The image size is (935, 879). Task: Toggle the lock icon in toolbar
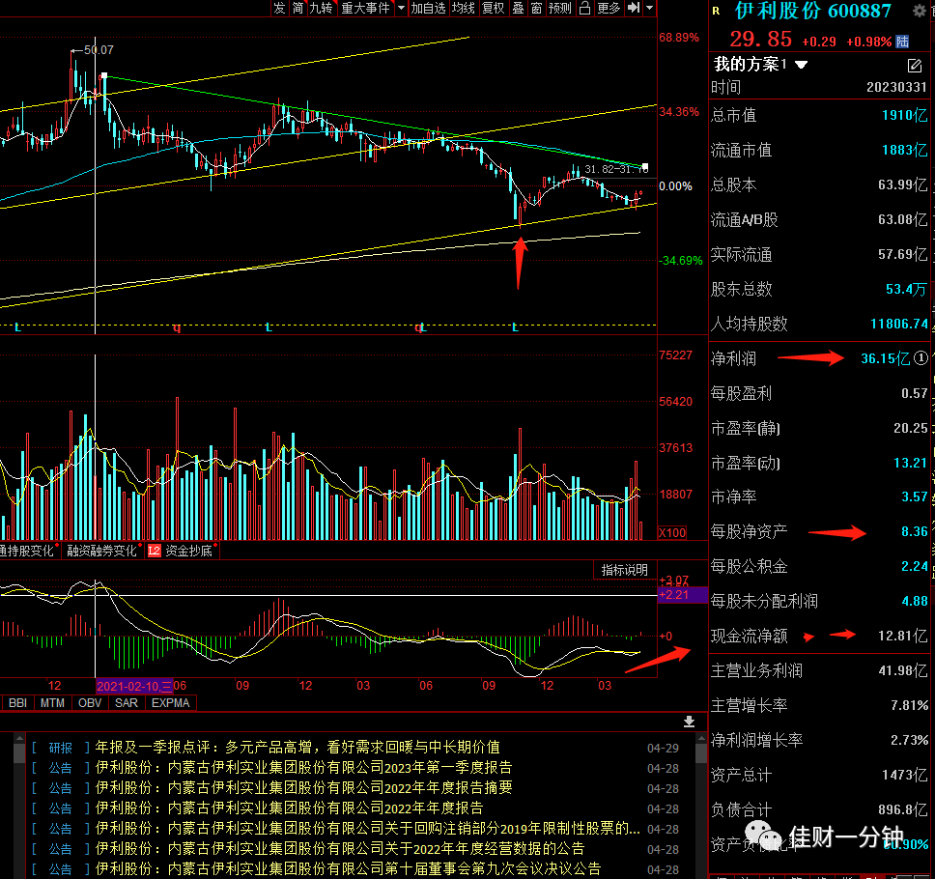(x=585, y=8)
